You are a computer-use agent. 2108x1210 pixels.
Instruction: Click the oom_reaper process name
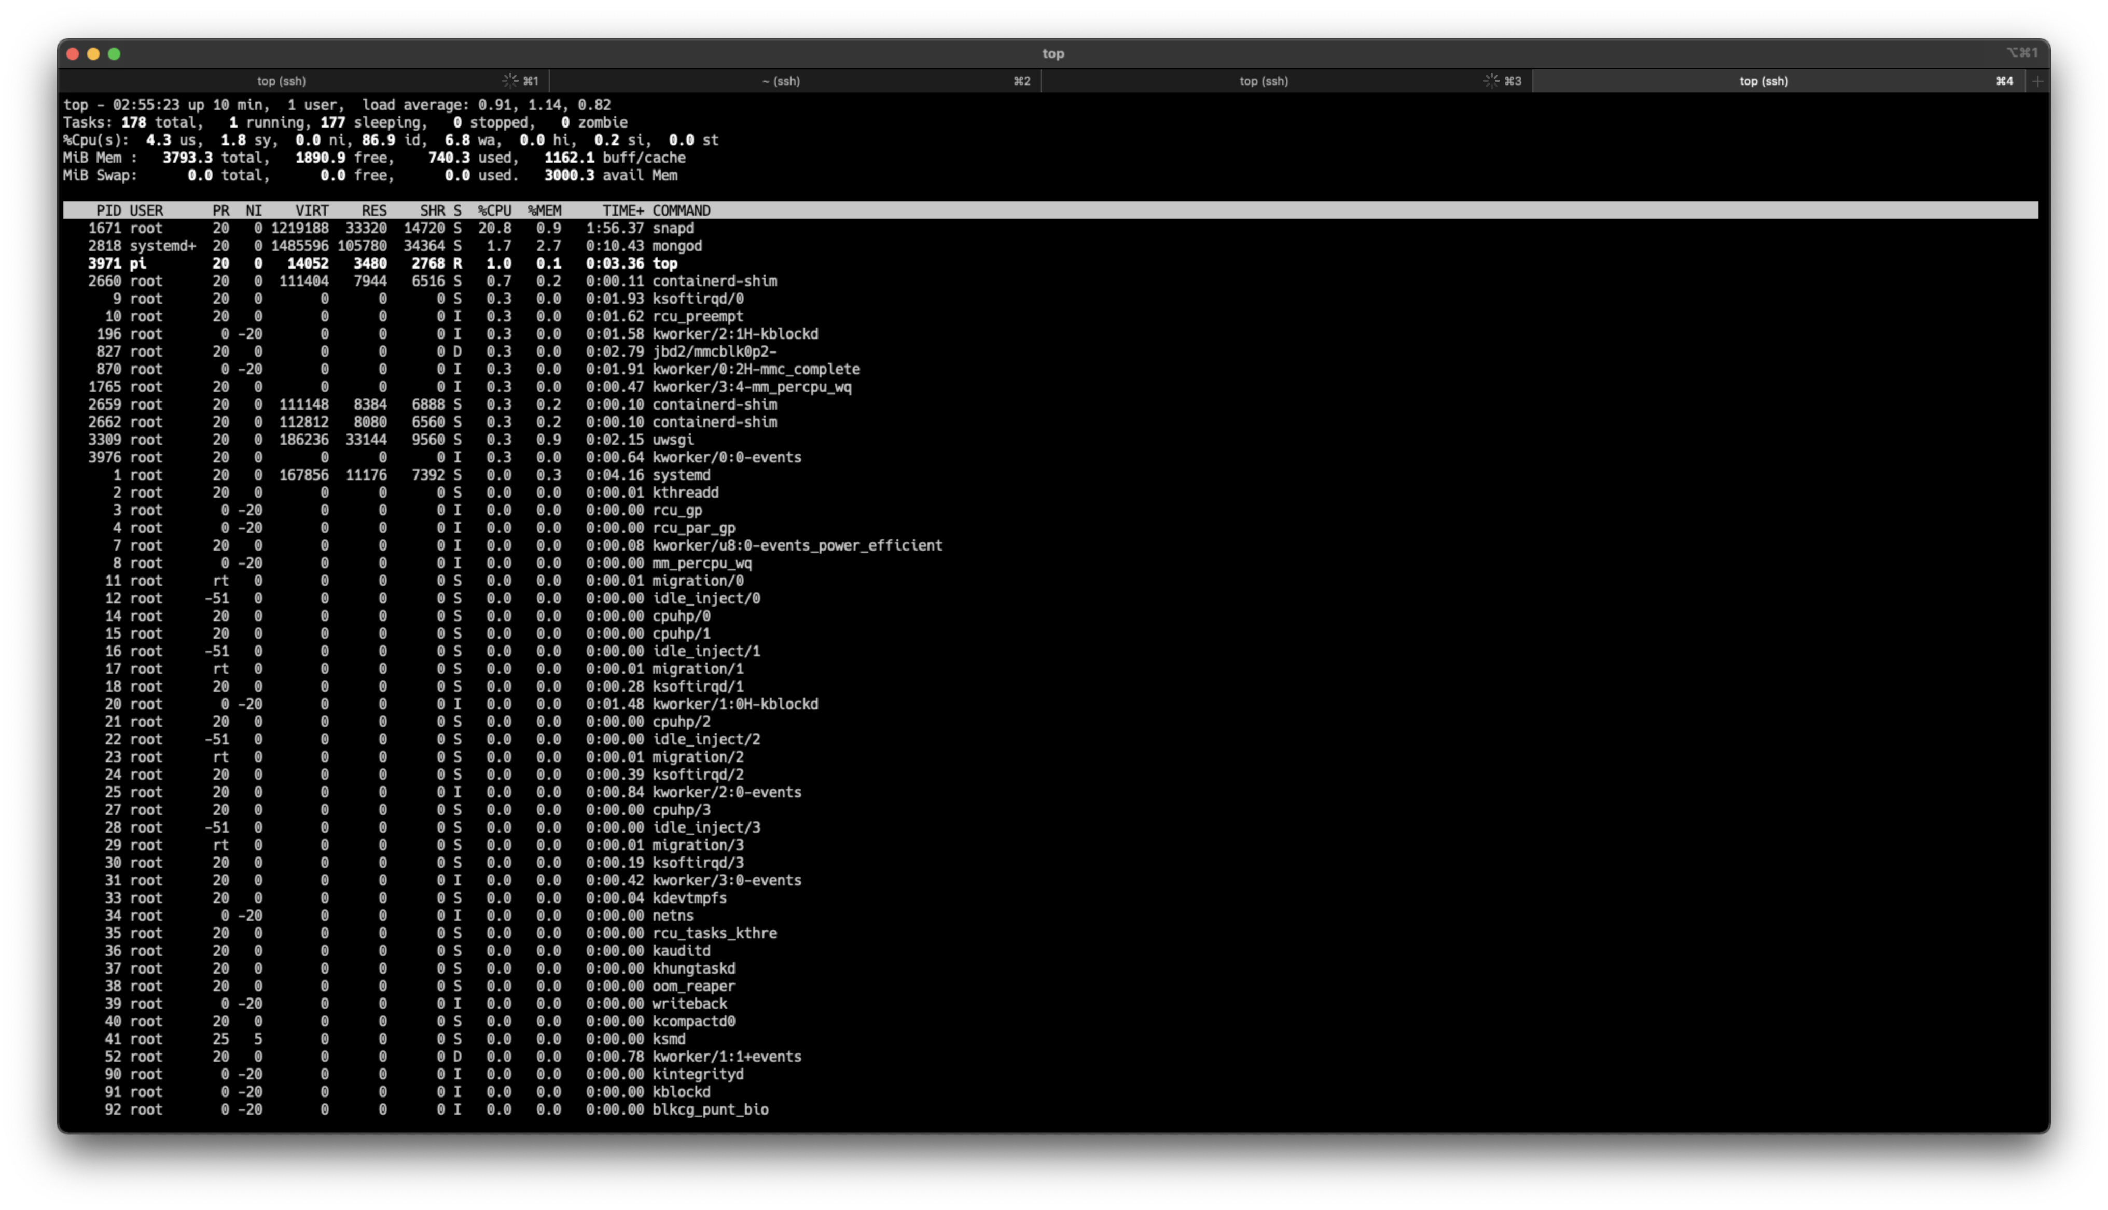pos(694,987)
